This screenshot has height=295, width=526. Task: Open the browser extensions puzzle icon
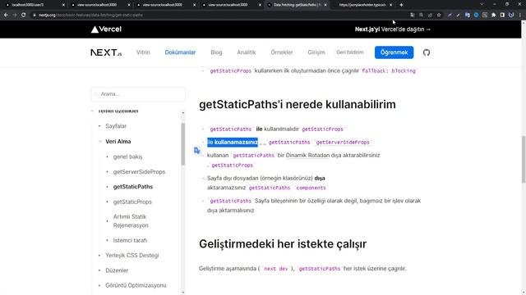[493, 15]
